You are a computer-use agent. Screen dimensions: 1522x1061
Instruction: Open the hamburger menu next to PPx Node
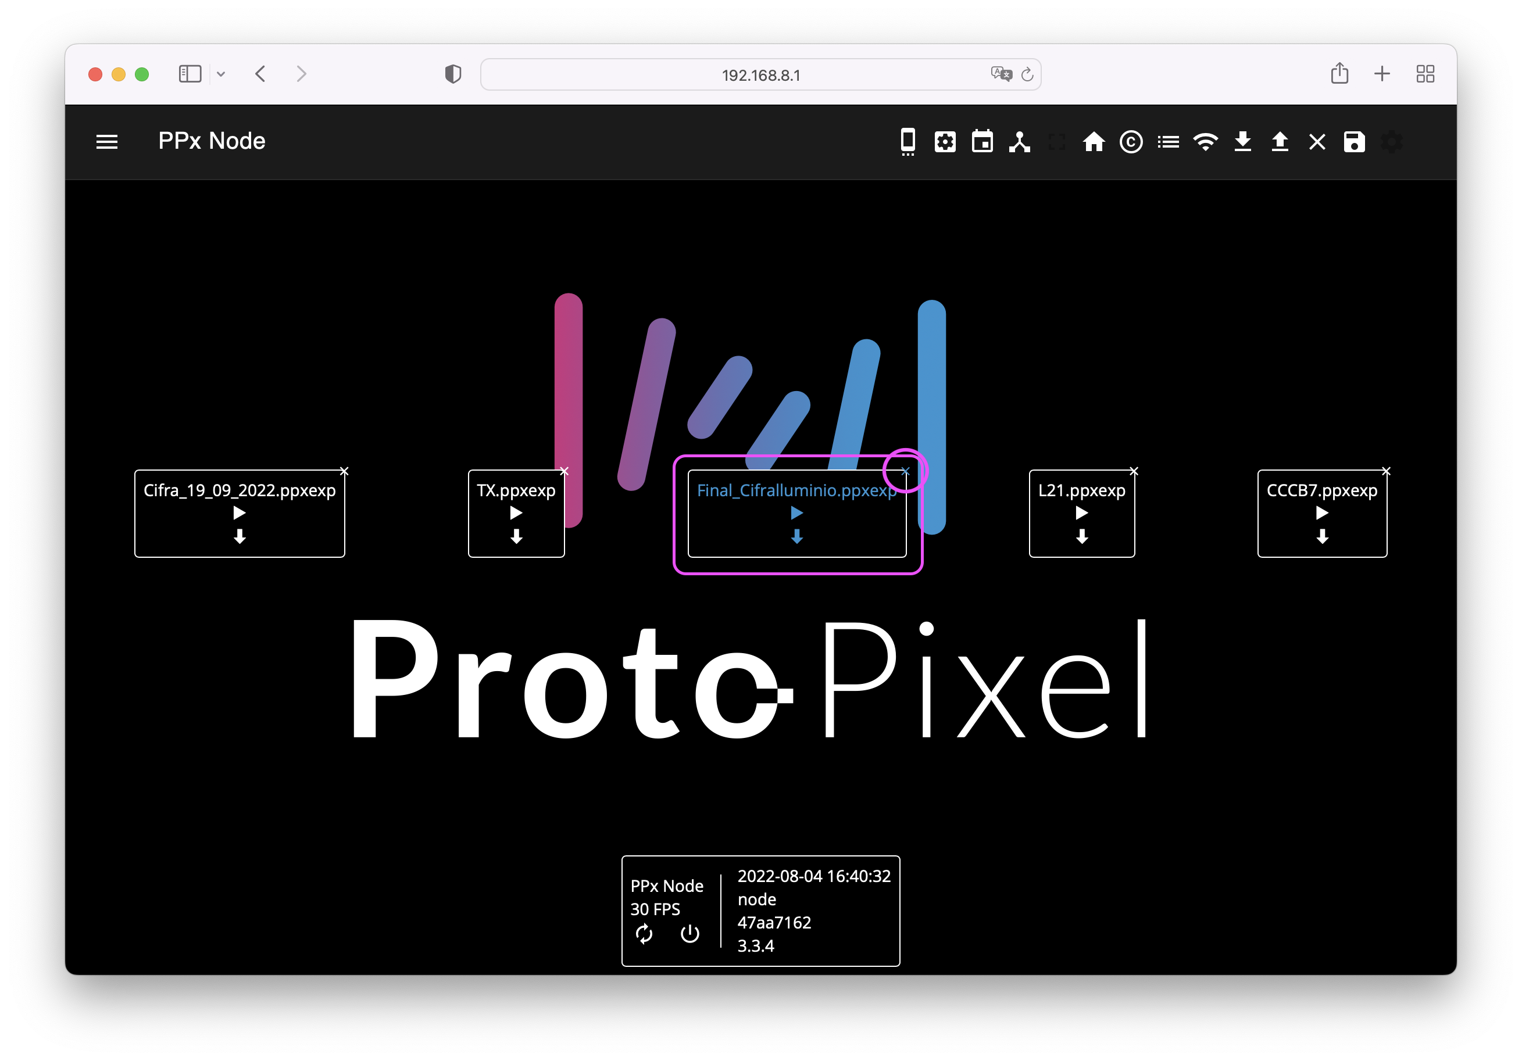coord(107,141)
